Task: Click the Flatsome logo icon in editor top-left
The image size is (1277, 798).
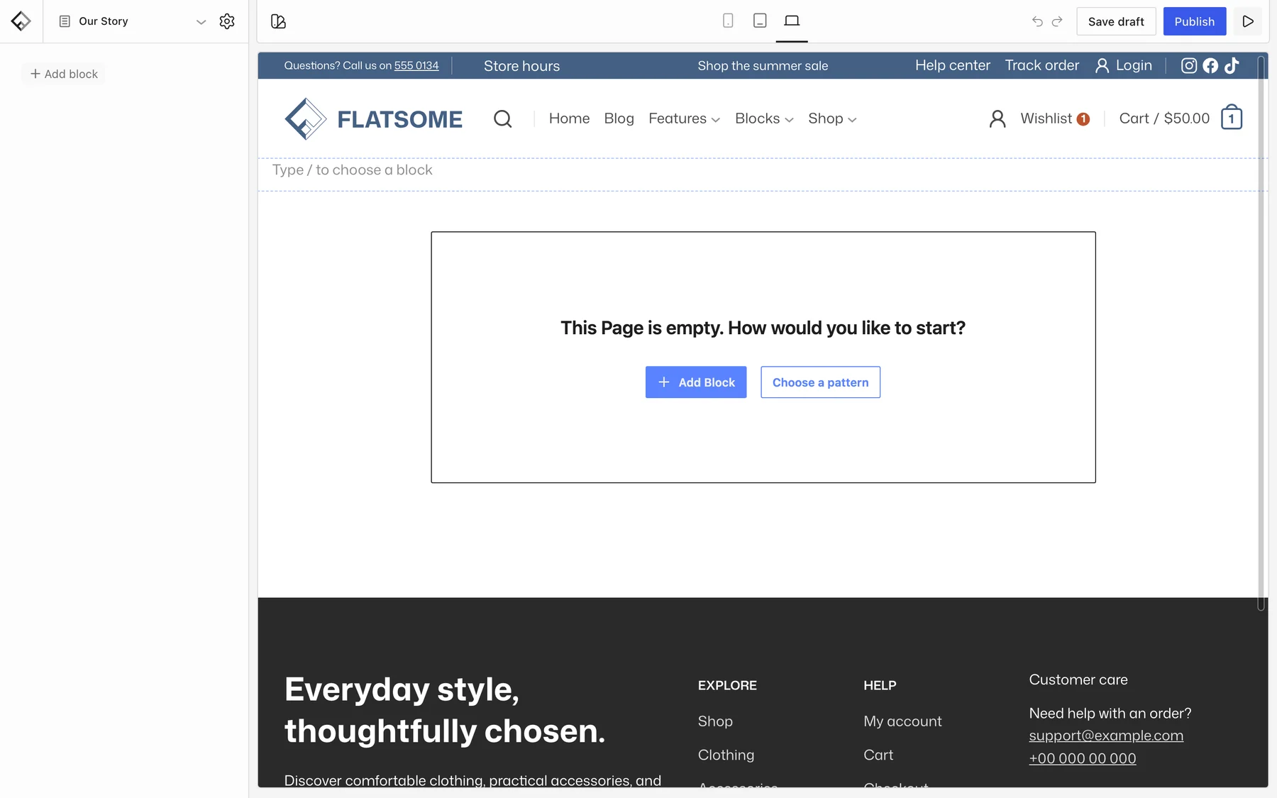Action: 21,21
